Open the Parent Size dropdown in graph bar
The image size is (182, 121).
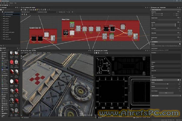[x=64, y=12]
